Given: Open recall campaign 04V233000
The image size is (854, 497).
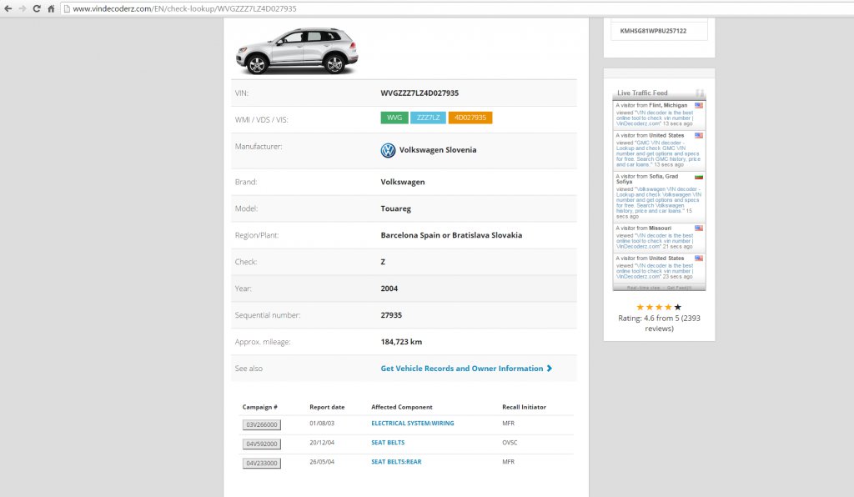Looking at the screenshot, I should (x=262, y=464).
